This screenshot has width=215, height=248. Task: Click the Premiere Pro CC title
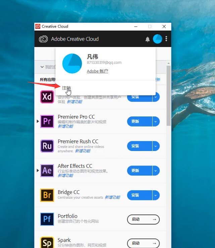coord(76,117)
